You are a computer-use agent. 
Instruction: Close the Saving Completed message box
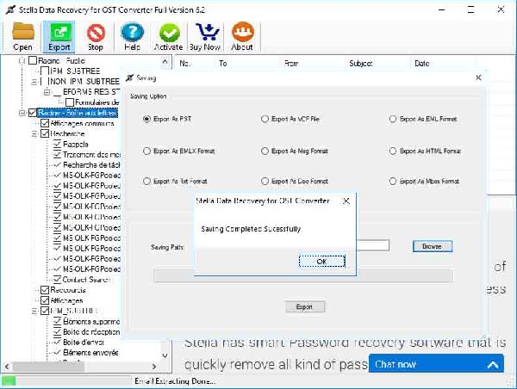click(x=346, y=201)
